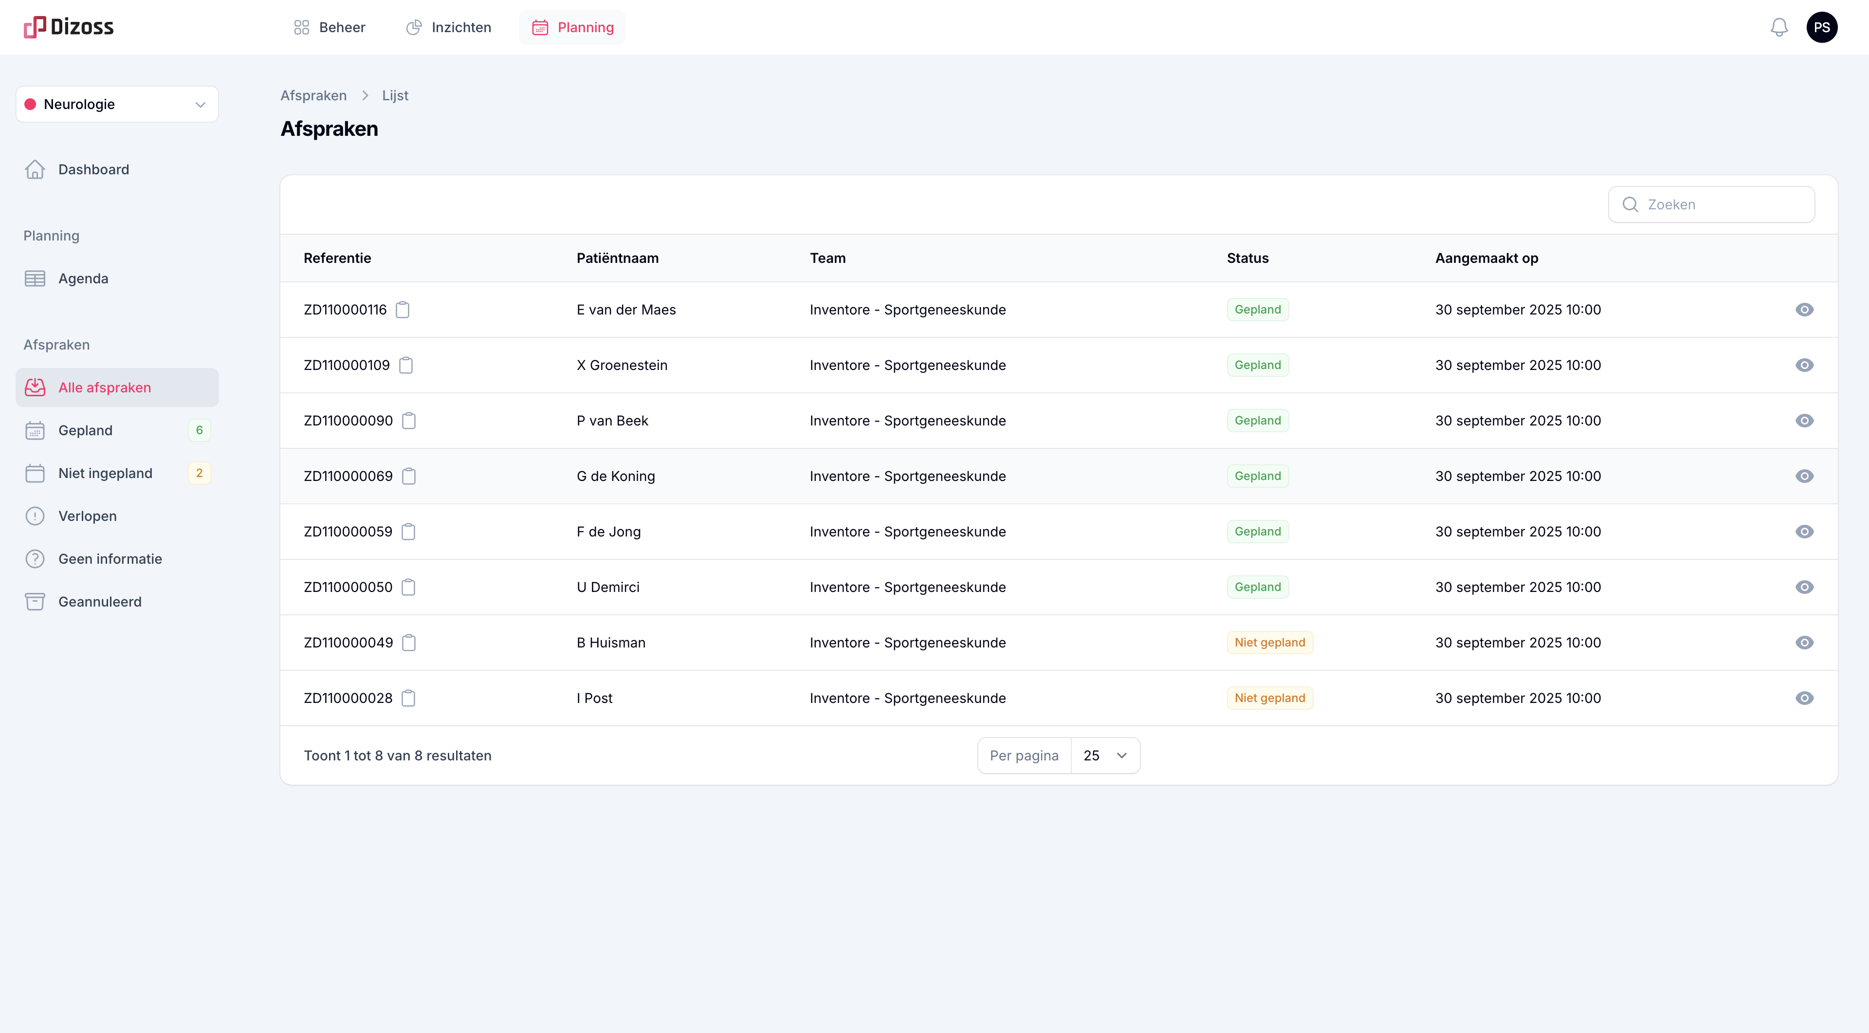1869x1033 pixels.
Task: Open the Inzichten tab
Action: 448,28
